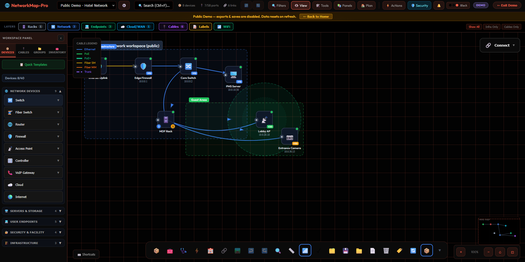Image resolution: width=525 pixels, height=262 pixels.
Task: Open the Connect dropdown menu
Action: (500, 45)
